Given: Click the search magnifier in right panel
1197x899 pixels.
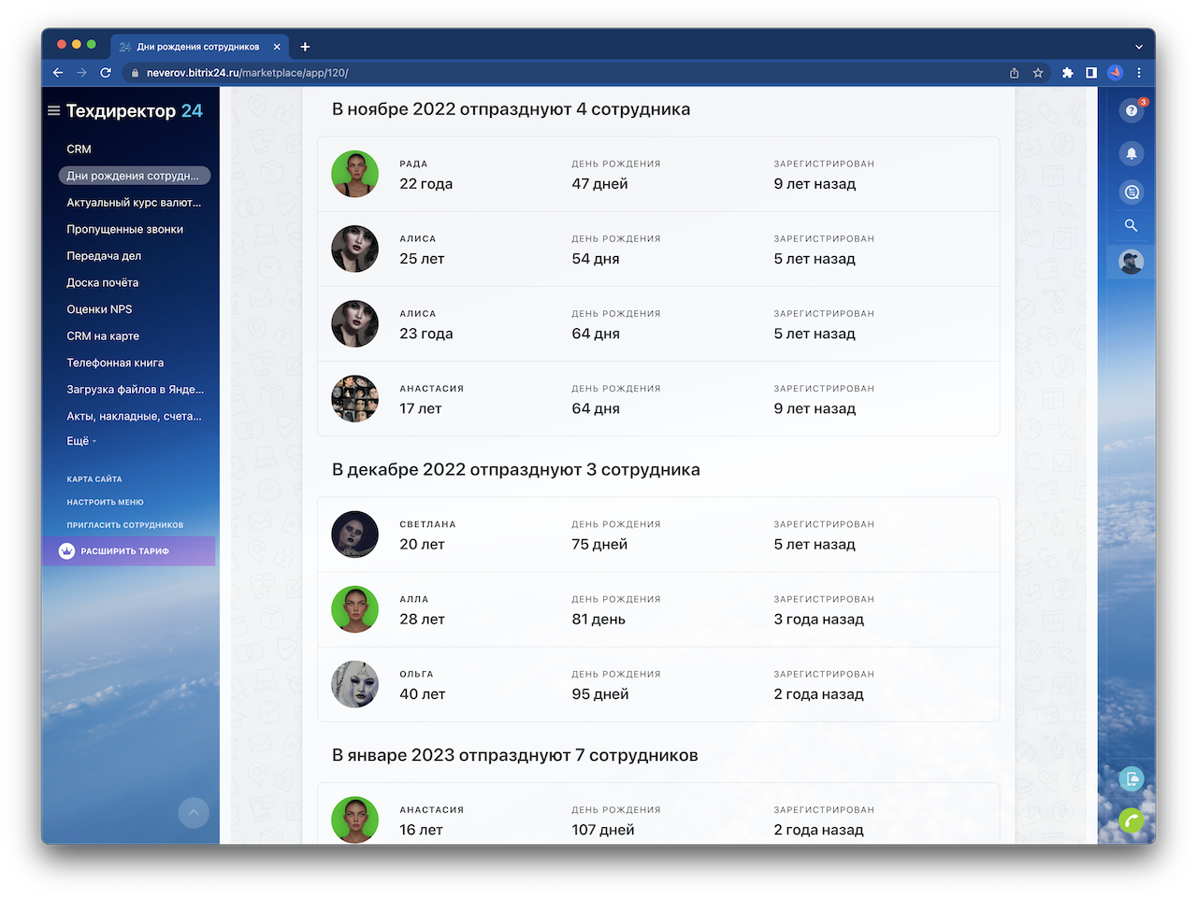Looking at the screenshot, I should 1131,225.
